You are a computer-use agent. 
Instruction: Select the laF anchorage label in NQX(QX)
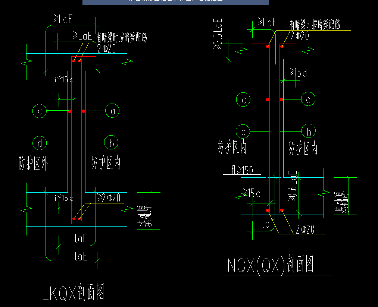pos(268,224)
